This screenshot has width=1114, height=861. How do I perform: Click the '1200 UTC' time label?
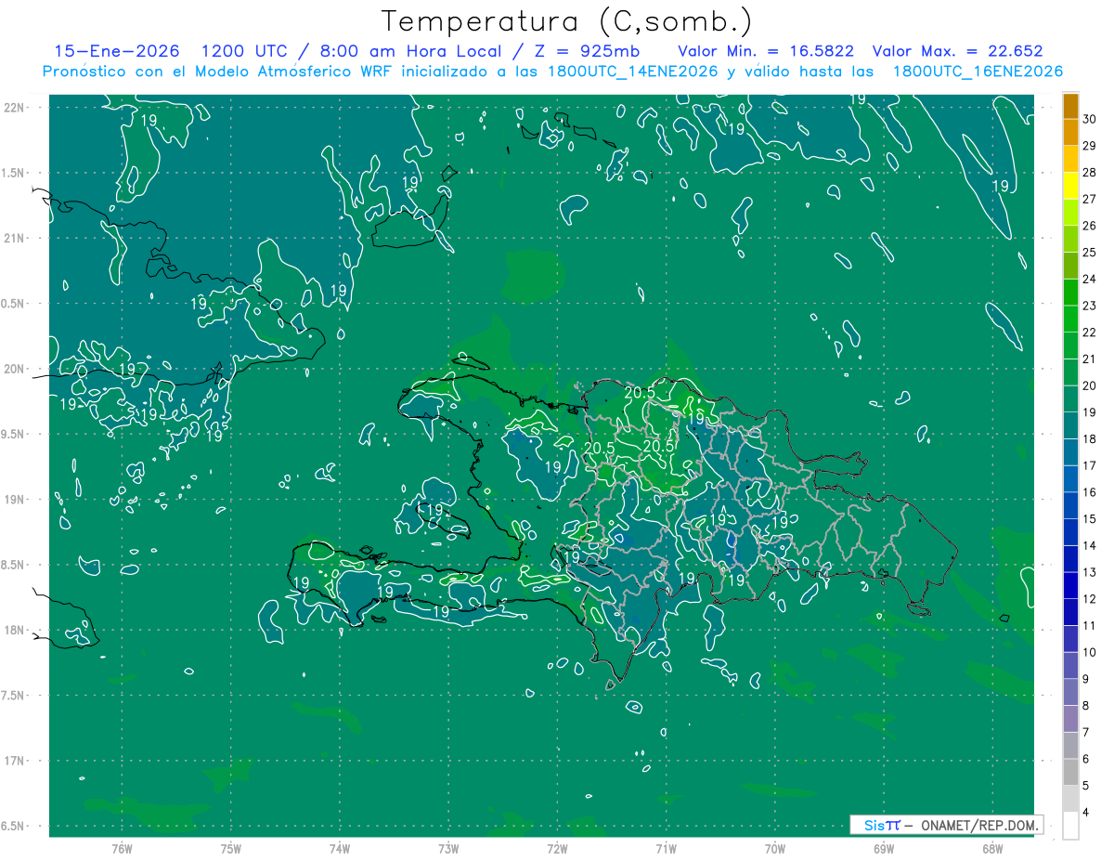244,52
